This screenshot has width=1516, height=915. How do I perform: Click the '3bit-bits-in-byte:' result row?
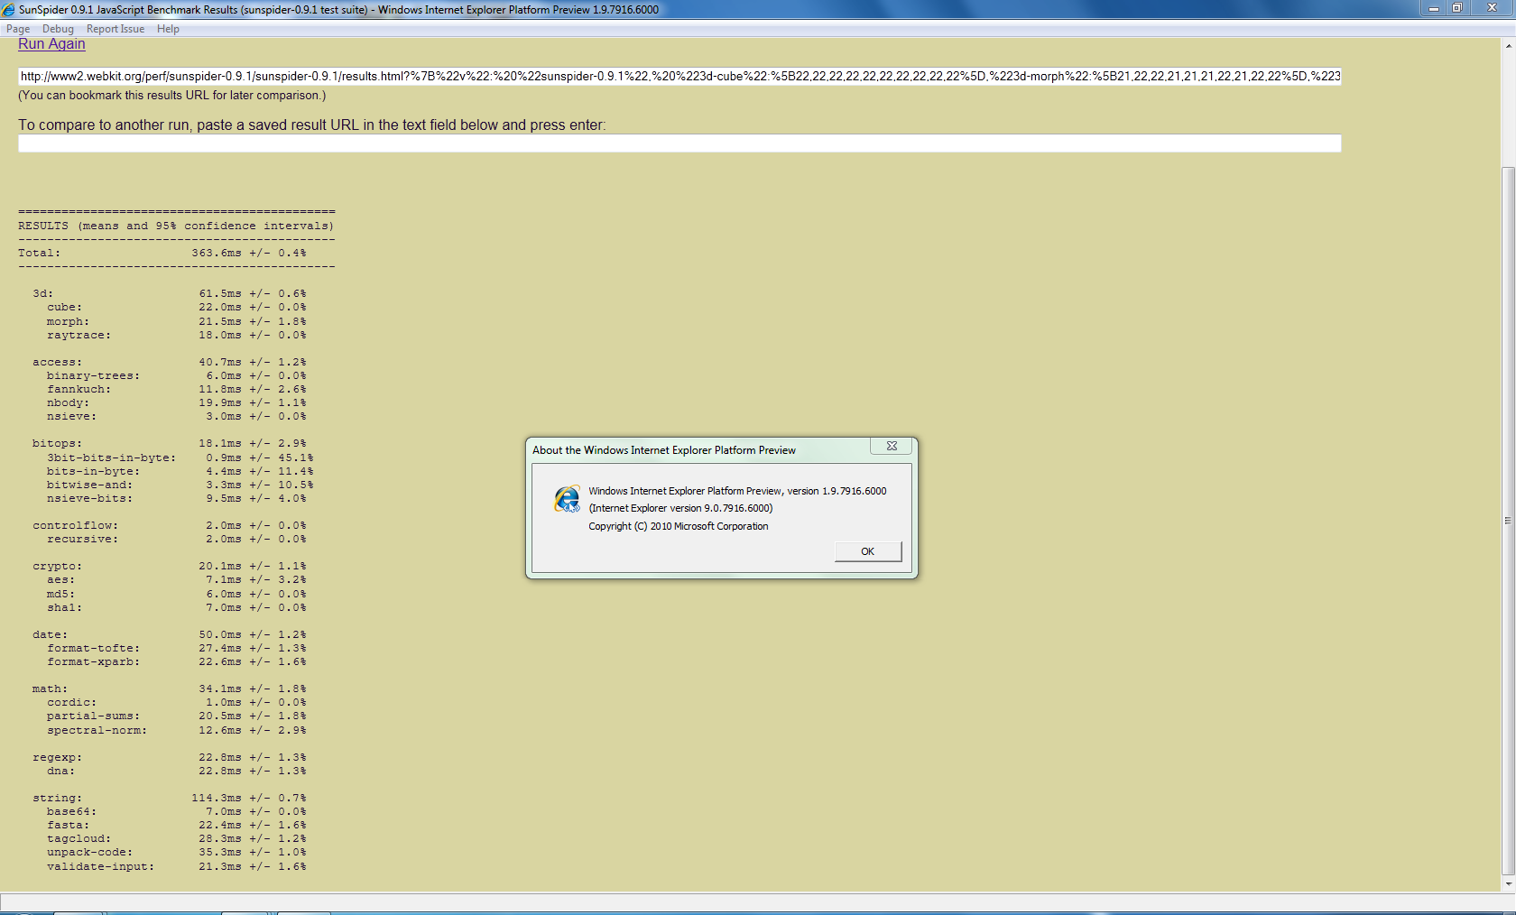click(x=180, y=458)
